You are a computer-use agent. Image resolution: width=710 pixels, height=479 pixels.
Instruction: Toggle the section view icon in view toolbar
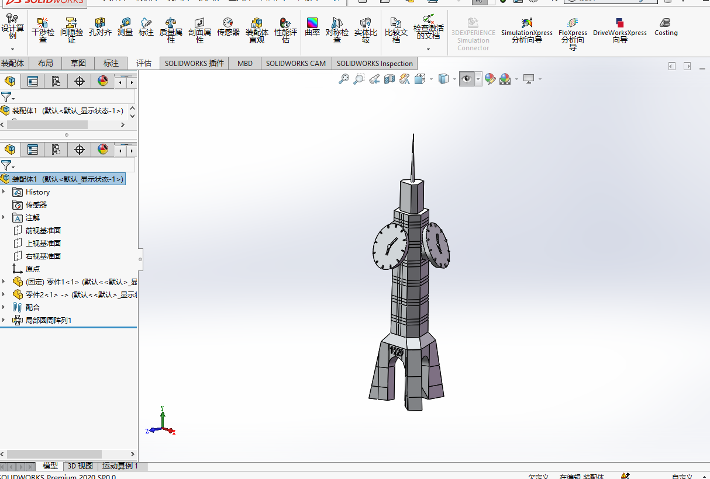pos(390,79)
